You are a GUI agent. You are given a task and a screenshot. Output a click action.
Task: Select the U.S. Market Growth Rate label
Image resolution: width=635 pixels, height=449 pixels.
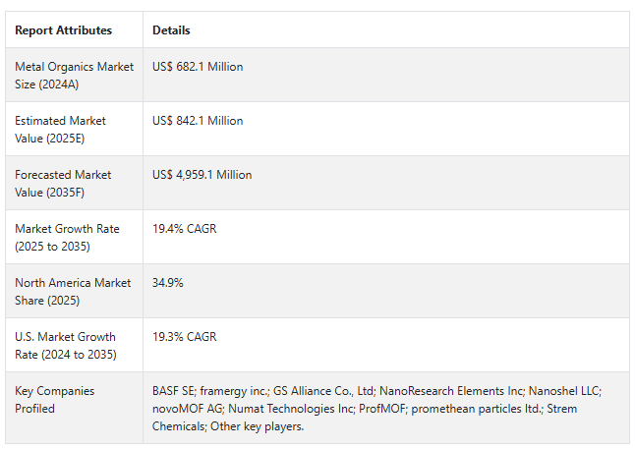[65, 346]
